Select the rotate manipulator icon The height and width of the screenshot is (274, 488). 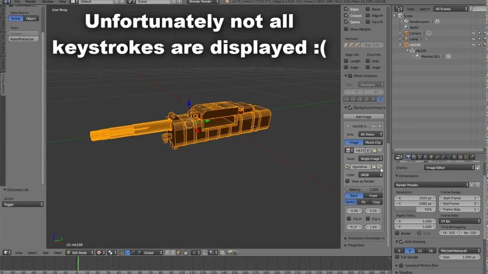133,253
